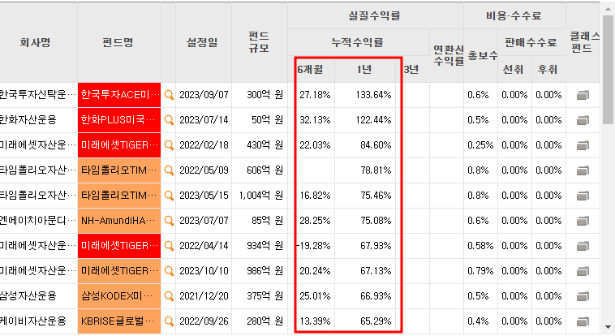Click scrollbar up arrow

(608, 8)
